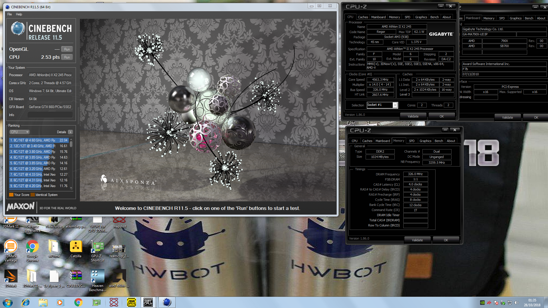Switch to Mainboard tab in top CPU-Z window
Screen dimensions: 548x308
[x=378, y=17]
